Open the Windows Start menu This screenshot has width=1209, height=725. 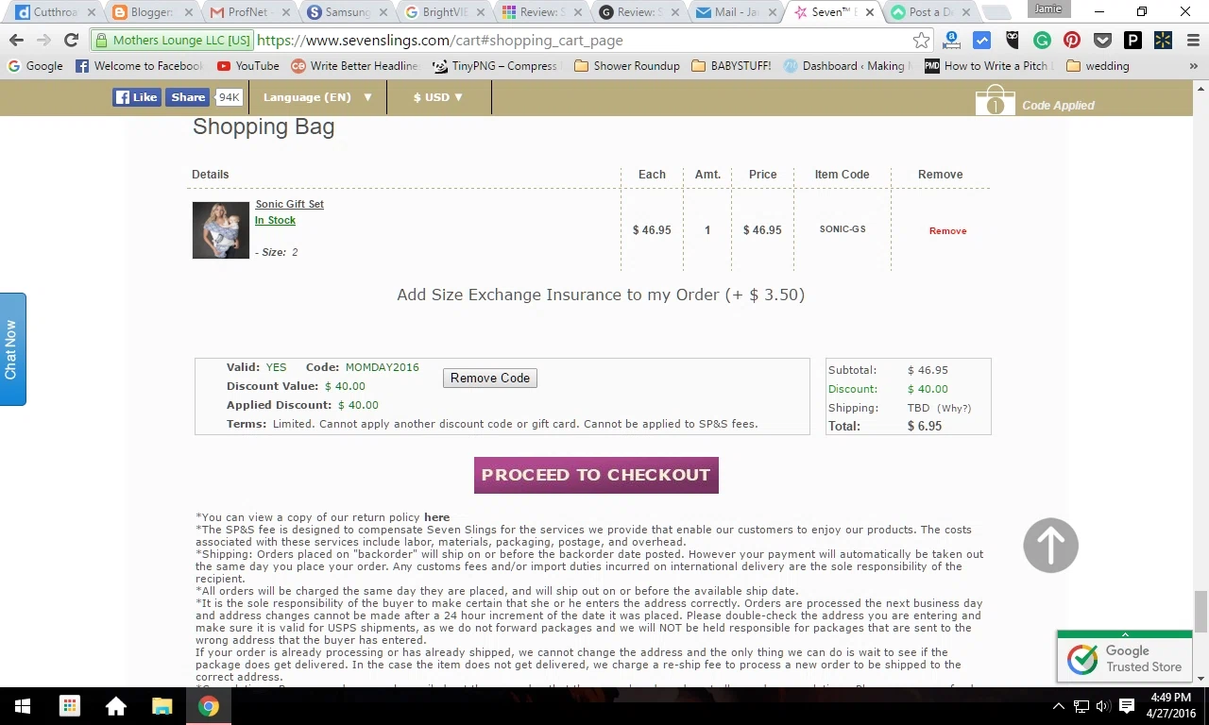pyautogui.click(x=23, y=706)
